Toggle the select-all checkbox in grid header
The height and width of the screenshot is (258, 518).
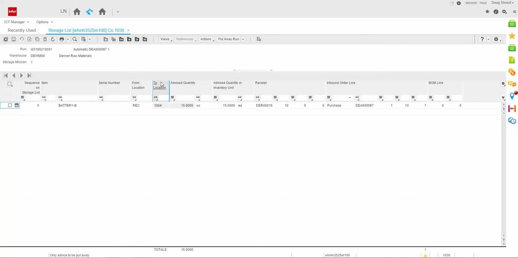(10, 84)
